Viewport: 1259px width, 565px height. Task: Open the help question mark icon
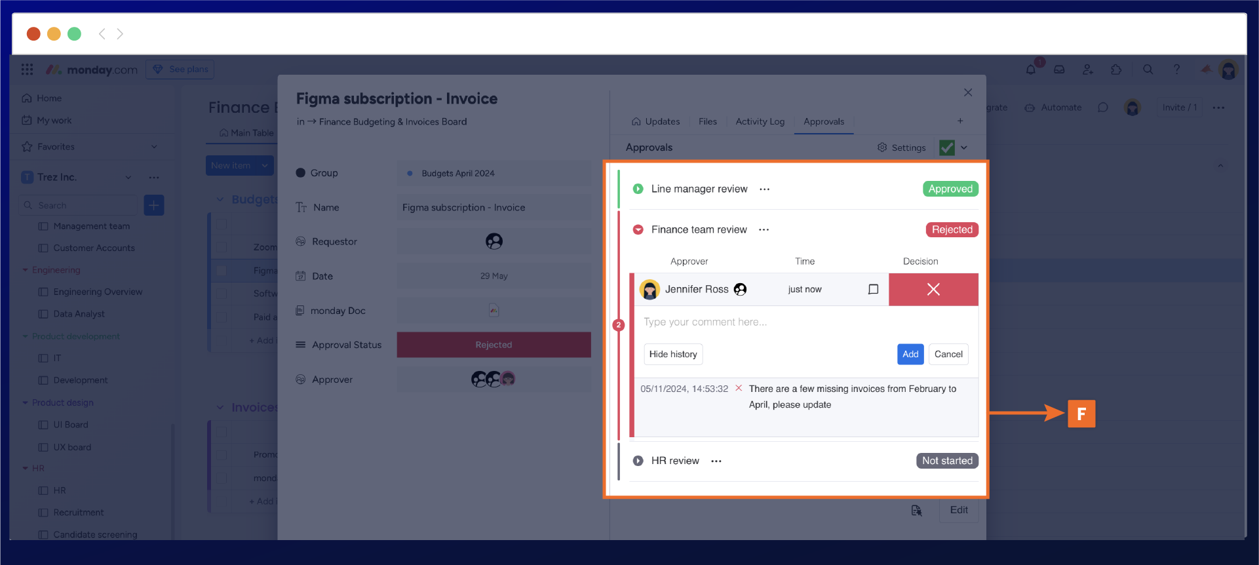point(1176,69)
